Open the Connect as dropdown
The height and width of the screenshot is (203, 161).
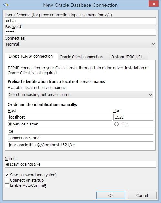point(80,44)
